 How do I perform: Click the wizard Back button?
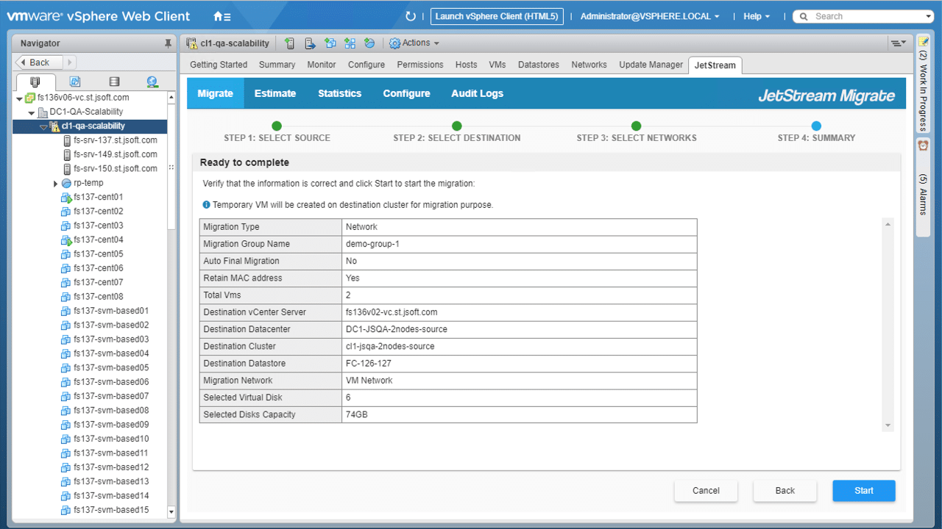point(785,491)
